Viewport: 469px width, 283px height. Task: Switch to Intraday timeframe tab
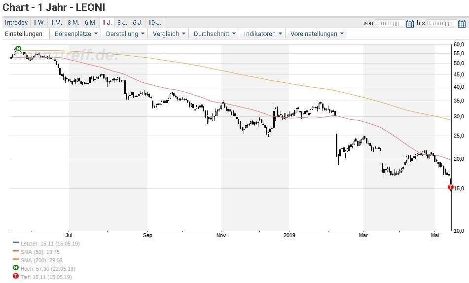click(x=16, y=23)
